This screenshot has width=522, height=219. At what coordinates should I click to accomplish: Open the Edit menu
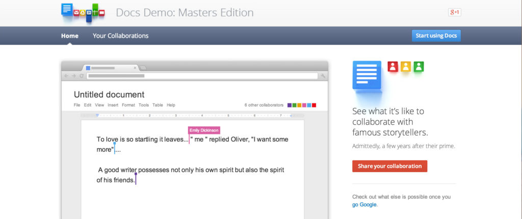88,105
